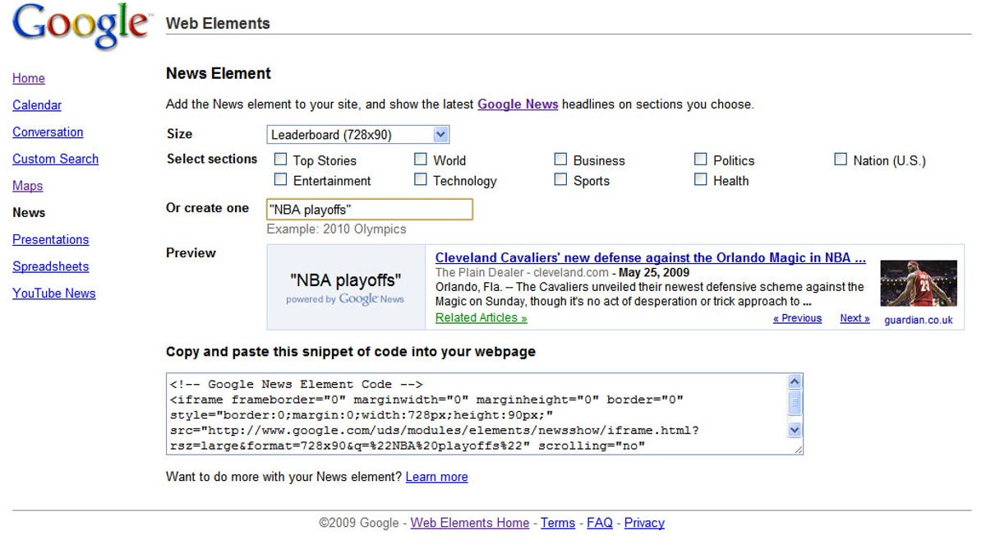Screen dimensions: 986x555
Task: Open the Privacy footer link
Action: pos(644,523)
